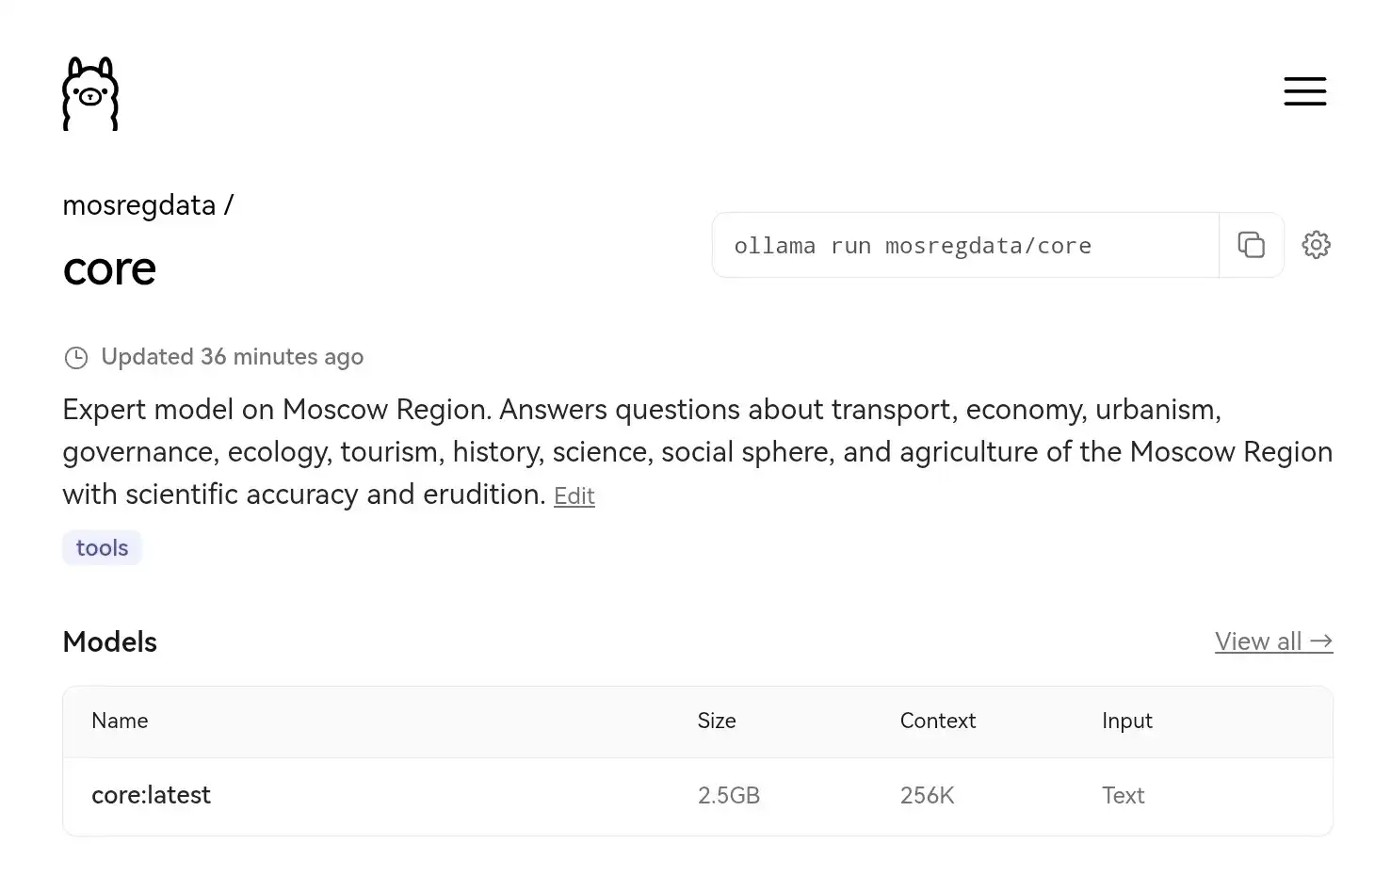Click the Size column header
The width and height of the screenshot is (1391, 892).
717,721
